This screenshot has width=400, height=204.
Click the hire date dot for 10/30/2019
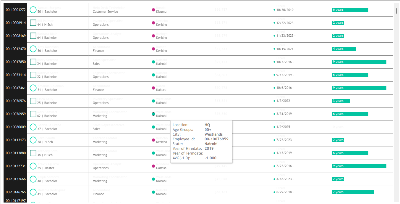(274, 10)
